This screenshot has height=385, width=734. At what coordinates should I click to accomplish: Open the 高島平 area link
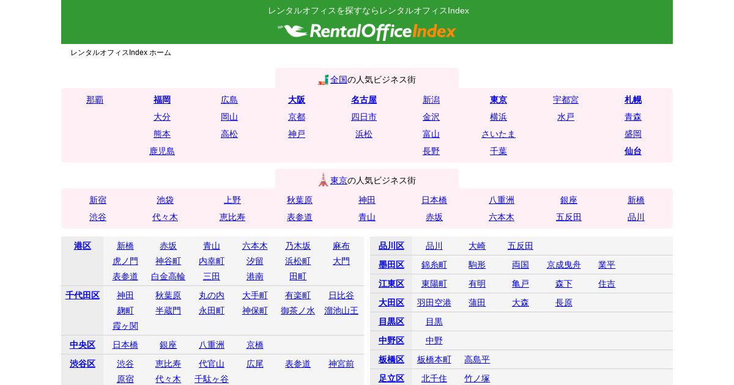click(x=477, y=359)
